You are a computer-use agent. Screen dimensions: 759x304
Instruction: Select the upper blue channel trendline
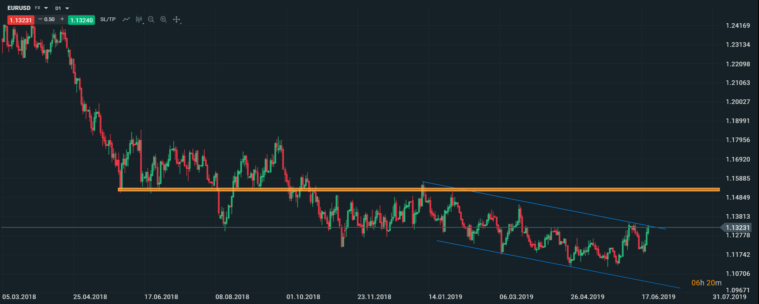544,205
